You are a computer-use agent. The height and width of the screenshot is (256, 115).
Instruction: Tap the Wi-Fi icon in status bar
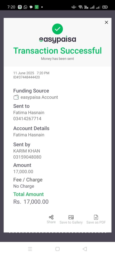[81, 7]
